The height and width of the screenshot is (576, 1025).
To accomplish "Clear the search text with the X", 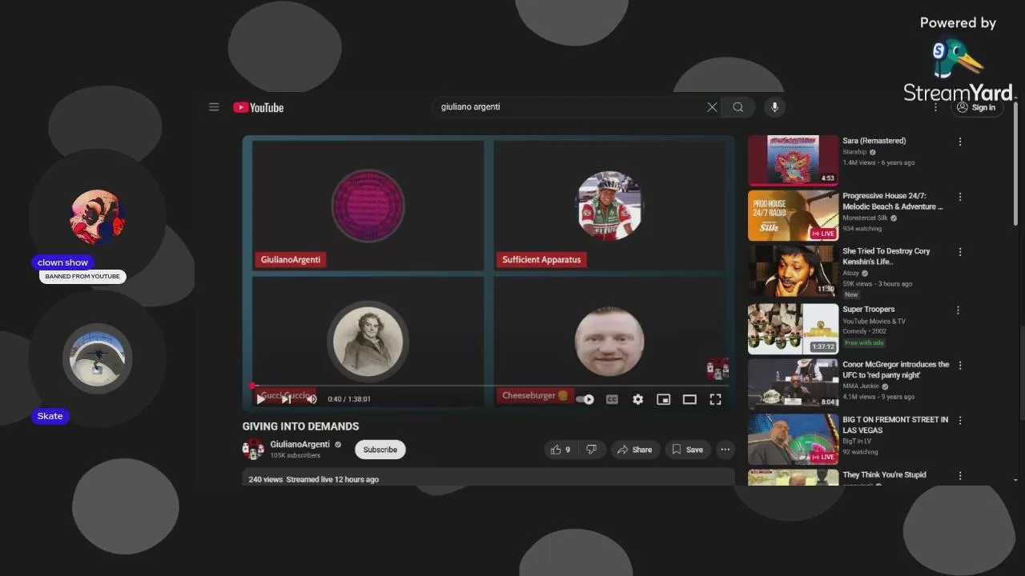I will click(x=712, y=107).
